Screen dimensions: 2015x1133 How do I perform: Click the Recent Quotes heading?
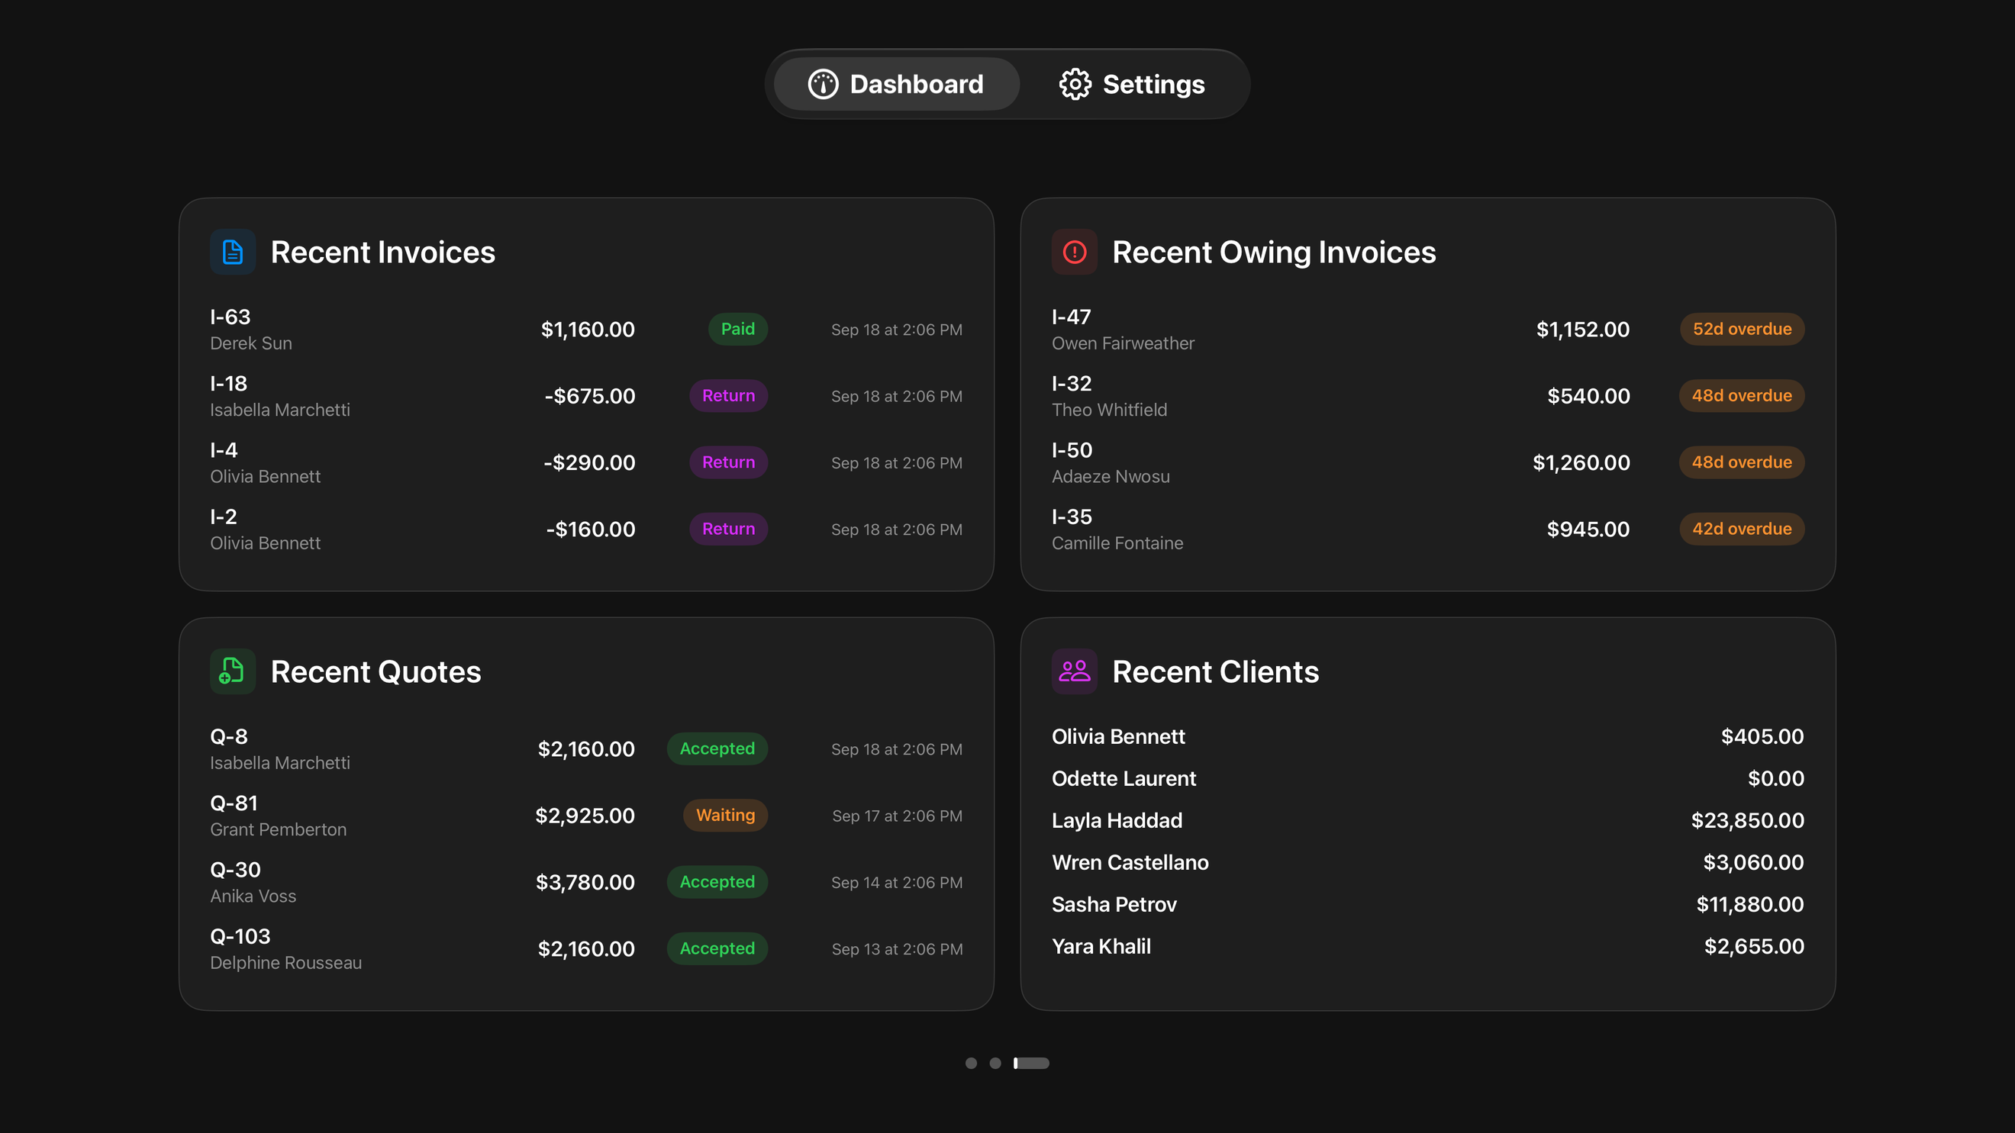(376, 671)
